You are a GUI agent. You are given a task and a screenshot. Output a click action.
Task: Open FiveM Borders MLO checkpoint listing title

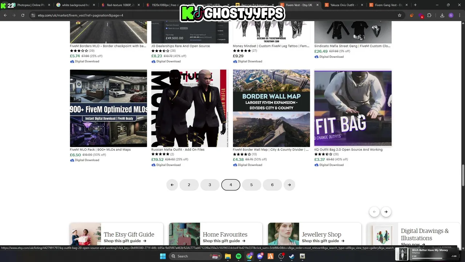click(108, 46)
